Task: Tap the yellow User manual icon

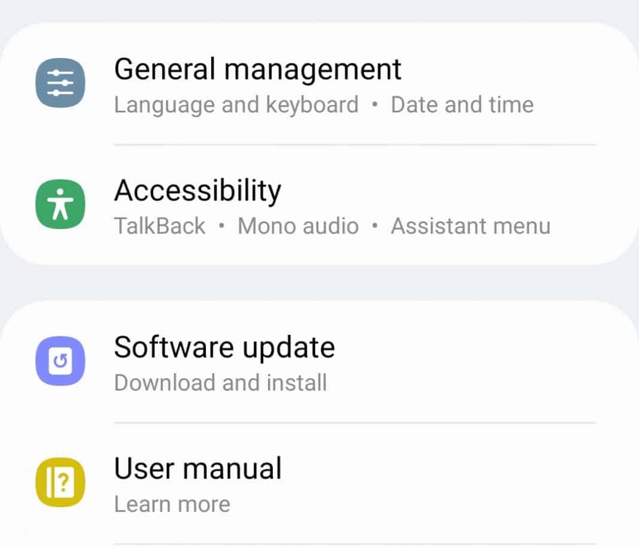Action: pos(60,483)
